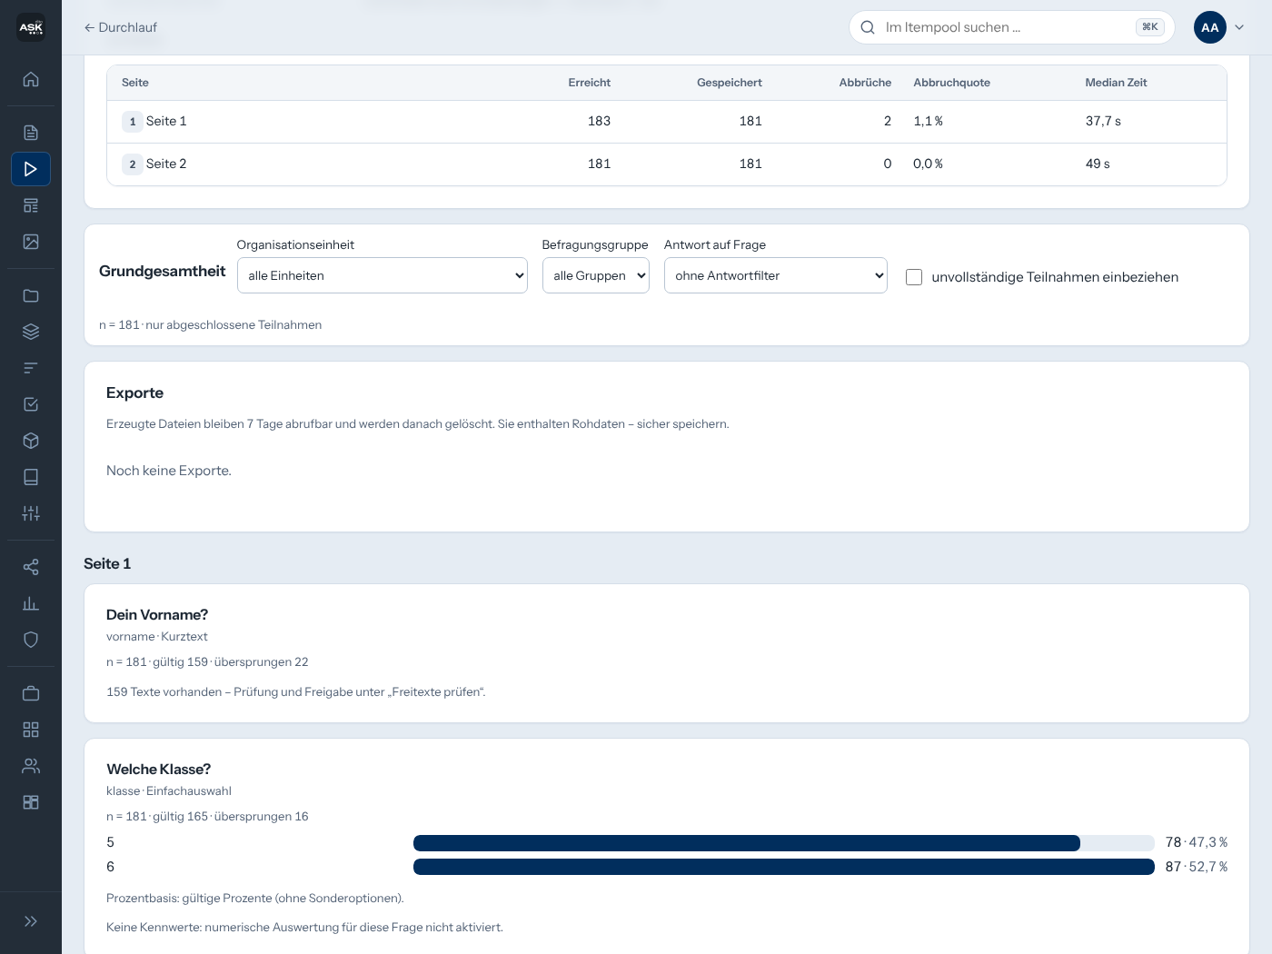Open the bar chart sidebar icon
This screenshot has height=954, width=1272.
(x=31, y=603)
